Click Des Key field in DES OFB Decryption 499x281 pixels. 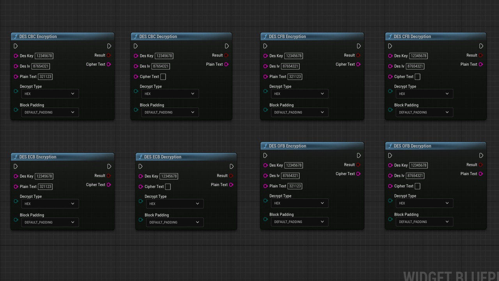tap(418, 165)
